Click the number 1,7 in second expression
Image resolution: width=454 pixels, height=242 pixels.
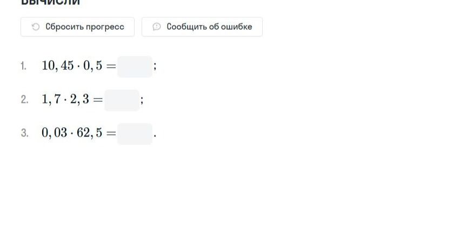click(x=51, y=100)
